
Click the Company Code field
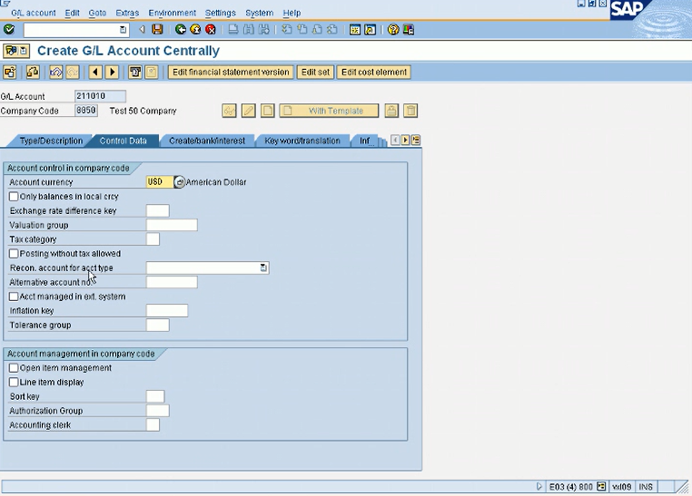tap(86, 110)
